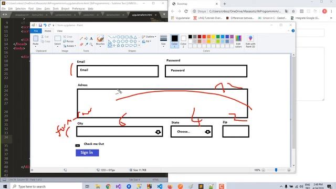This screenshot has width=336, height=189.
Task: Click Save icon in Paint quick access toolbar
Action: pyautogui.click(x=40, y=25)
